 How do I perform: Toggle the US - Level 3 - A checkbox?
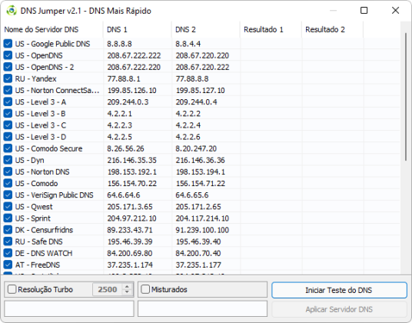click(8, 102)
